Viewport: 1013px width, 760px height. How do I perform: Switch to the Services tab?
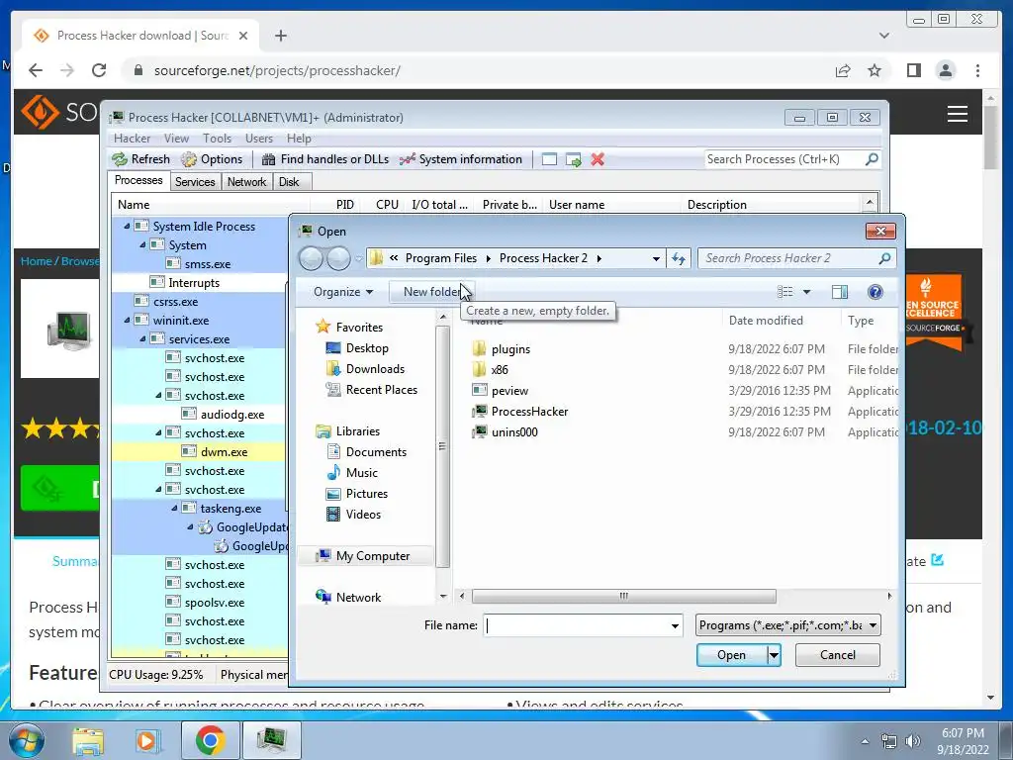(x=195, y=182)
